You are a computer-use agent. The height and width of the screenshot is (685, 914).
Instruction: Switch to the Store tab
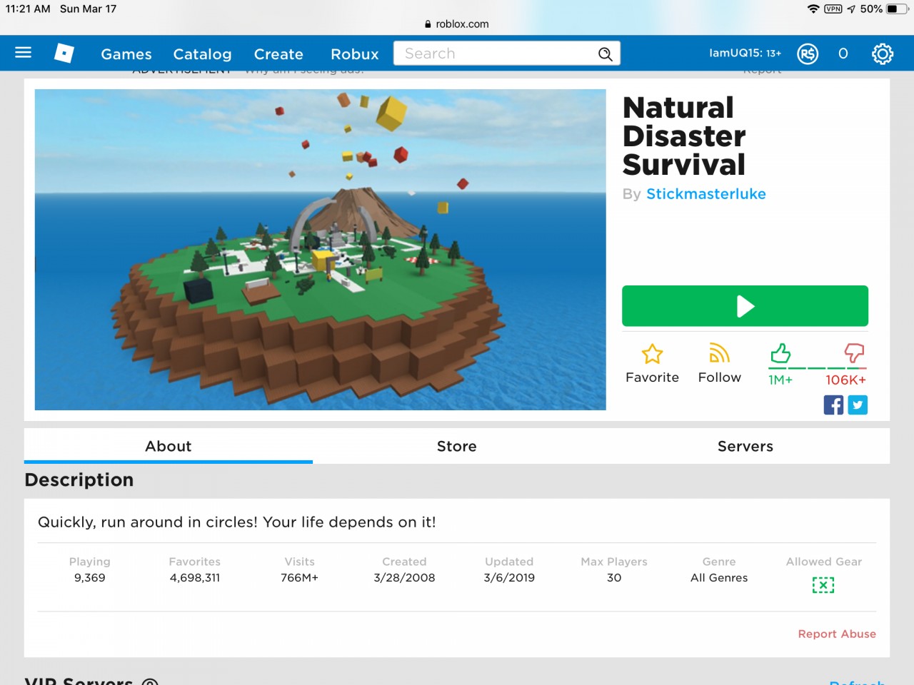[457, 446]
